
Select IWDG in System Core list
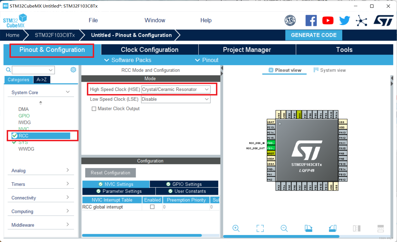[x=25, y=123]
